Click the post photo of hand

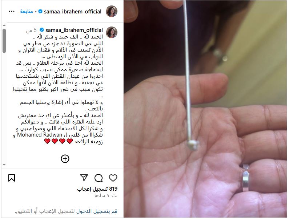point(205,109)
